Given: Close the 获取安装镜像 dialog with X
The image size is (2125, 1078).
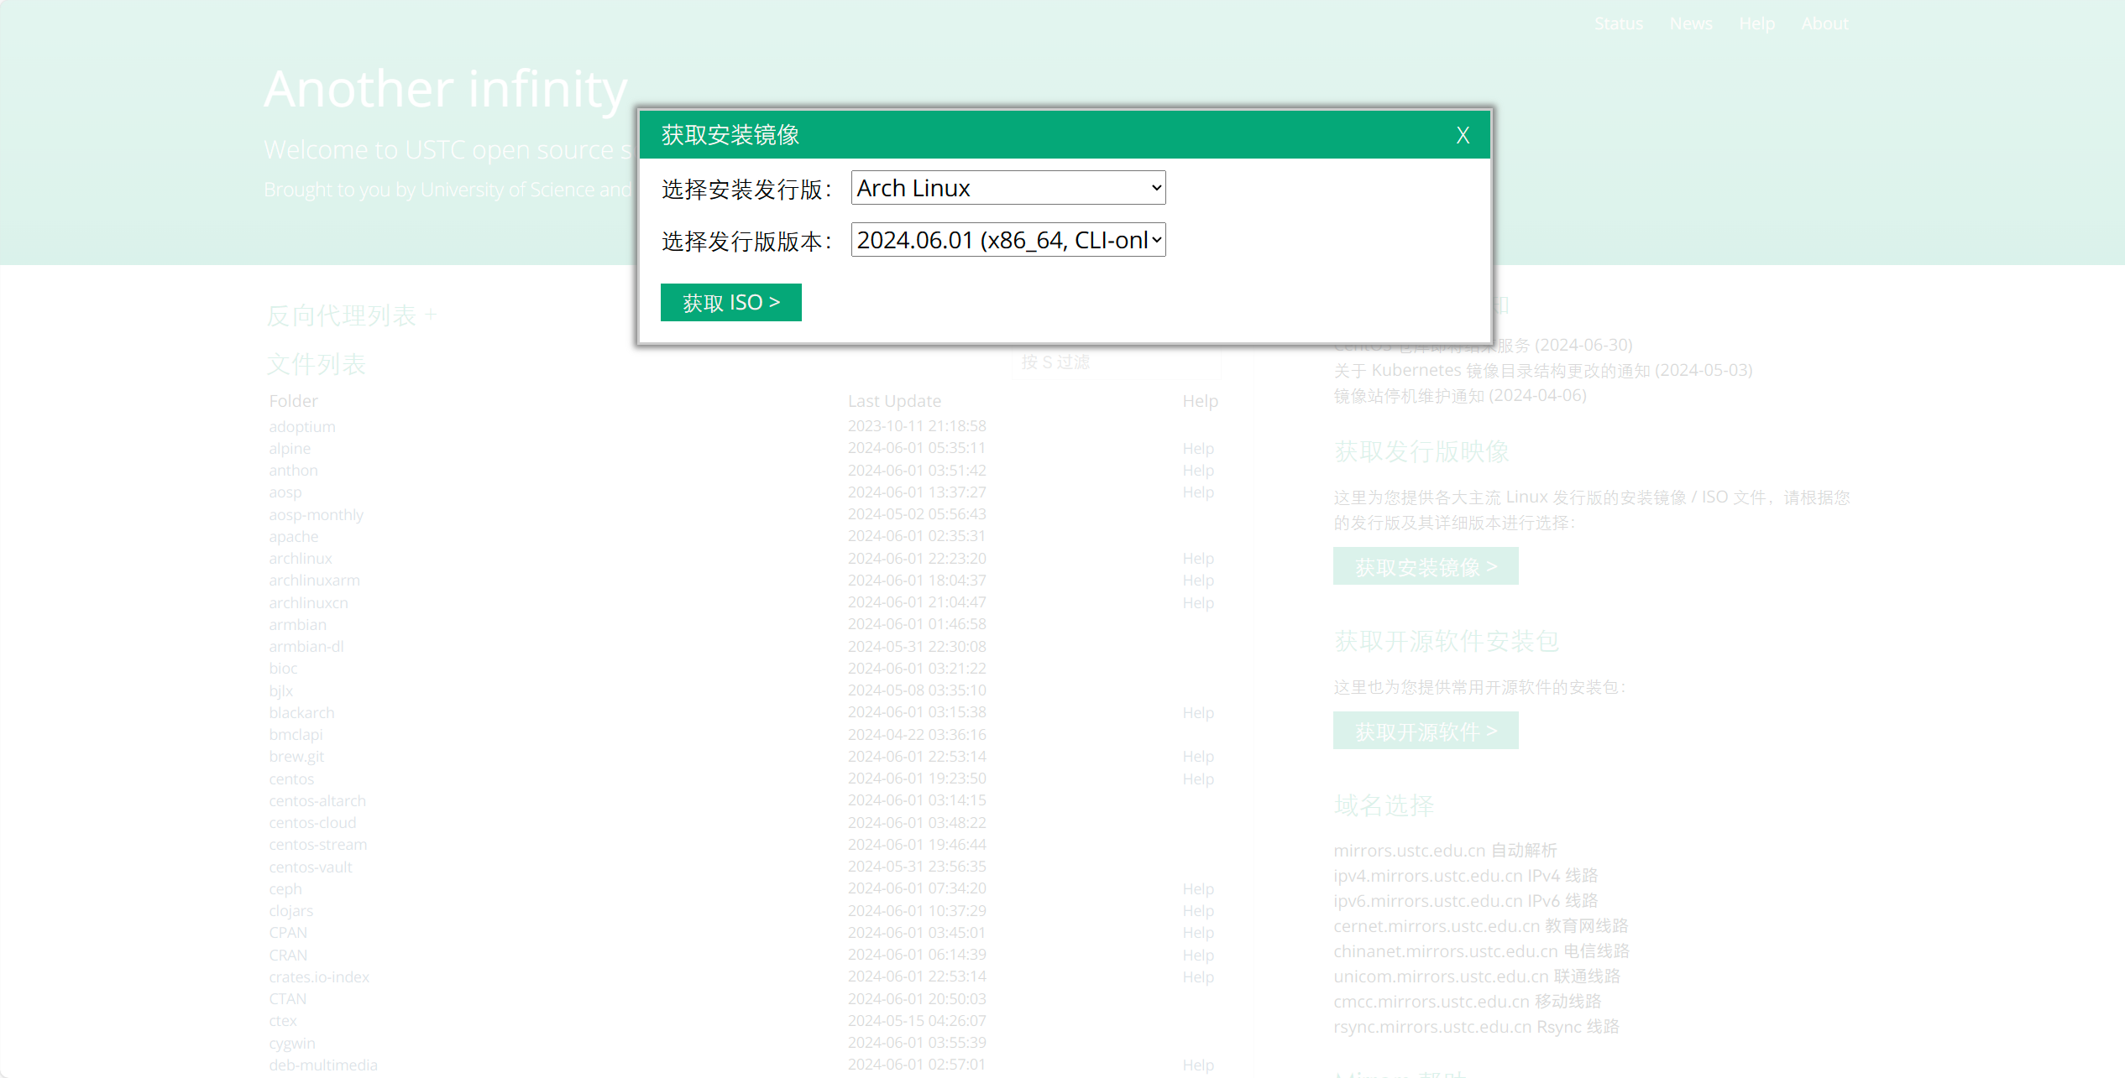Looking at the screenshot, I should (x=1463, y=135).
